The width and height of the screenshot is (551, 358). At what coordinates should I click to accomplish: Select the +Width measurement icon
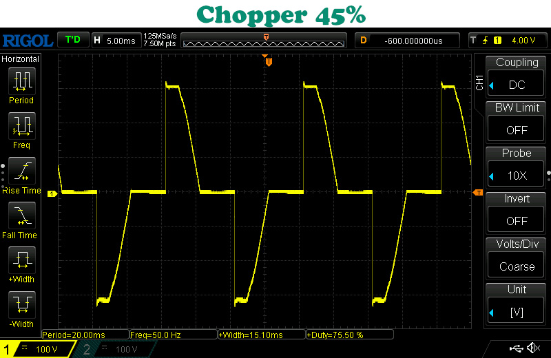pyautogui.click(x=22, y=260)
